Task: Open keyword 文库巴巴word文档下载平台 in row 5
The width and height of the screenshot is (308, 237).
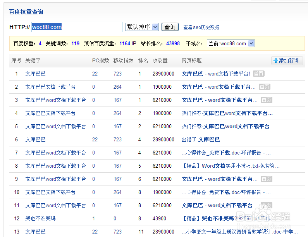Action: 55,126
